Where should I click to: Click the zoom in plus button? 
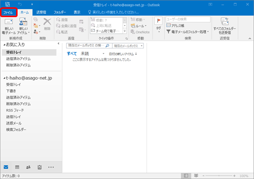point(234,176)
